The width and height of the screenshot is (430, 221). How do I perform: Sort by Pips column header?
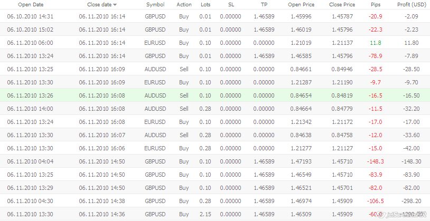376,5
